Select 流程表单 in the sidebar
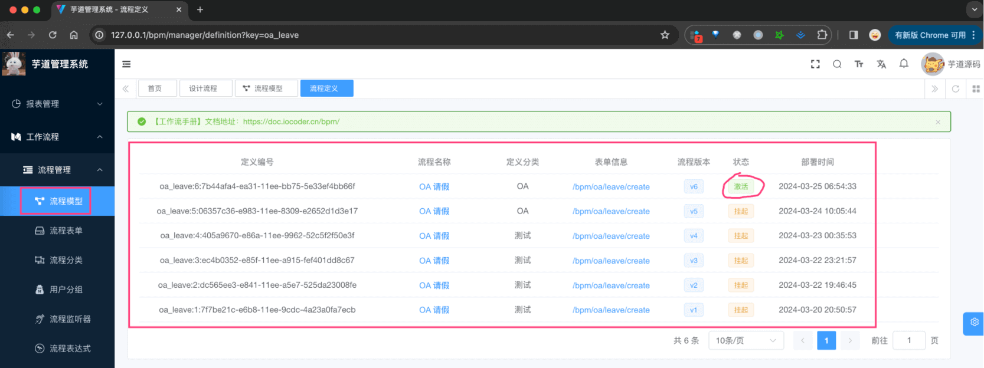984x368 pixels. (x=66, y=231)
